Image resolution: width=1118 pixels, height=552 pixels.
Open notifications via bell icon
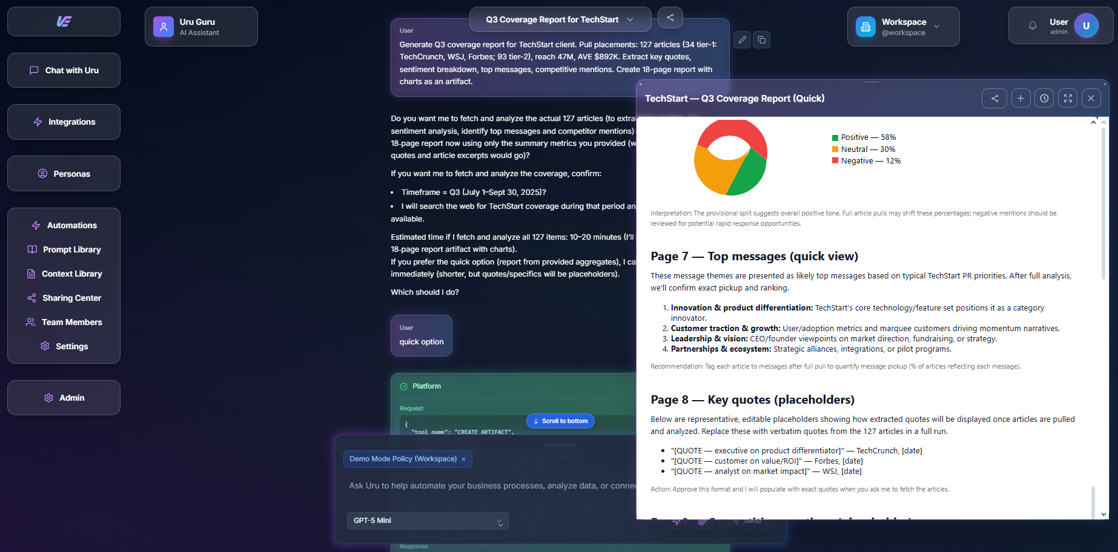[x=1033, y=25]
